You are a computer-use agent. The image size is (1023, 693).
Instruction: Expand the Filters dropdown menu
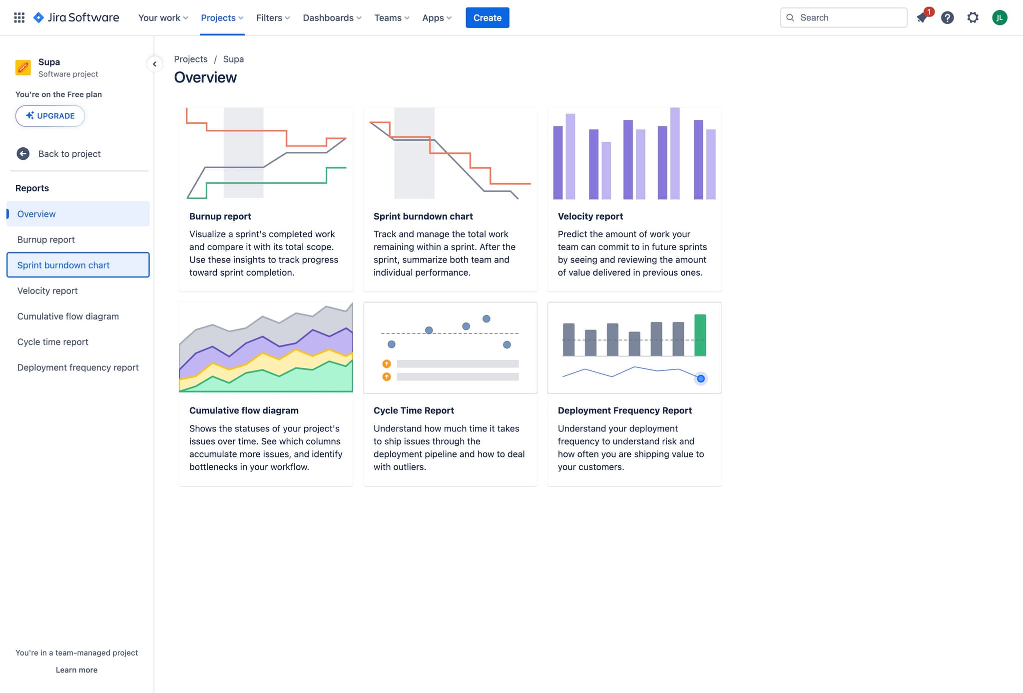click(x=273, y=17)
